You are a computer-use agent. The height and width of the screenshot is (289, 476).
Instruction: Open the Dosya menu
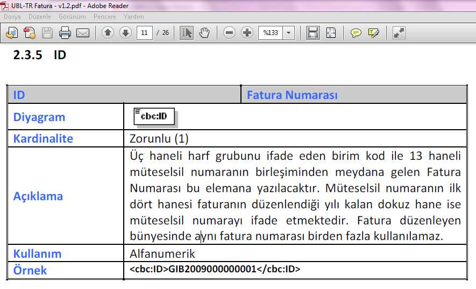(12, 17)
